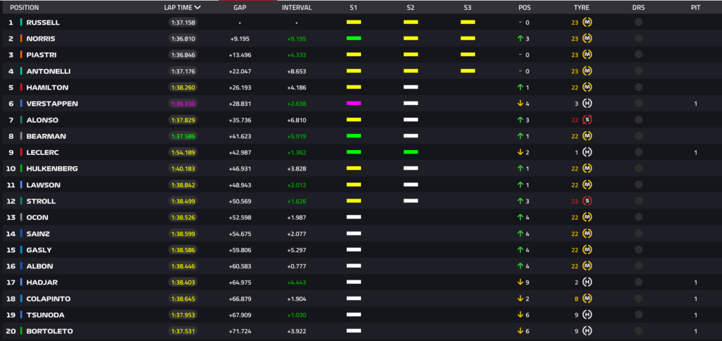Click the TYRE column header
This screenshot has height=341, width=722.
click(582, 8)
